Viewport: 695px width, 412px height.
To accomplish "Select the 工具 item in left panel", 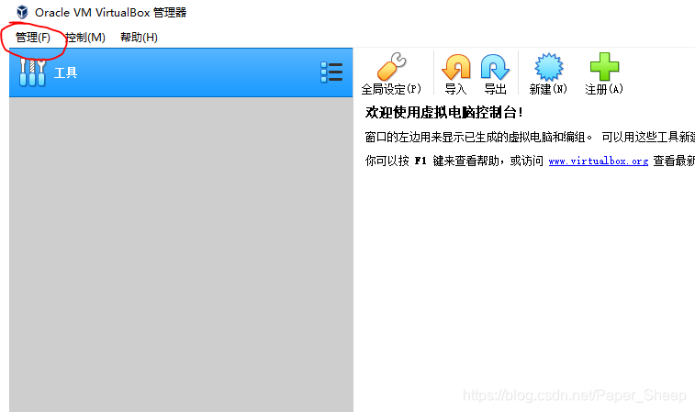I will point(181,72).
